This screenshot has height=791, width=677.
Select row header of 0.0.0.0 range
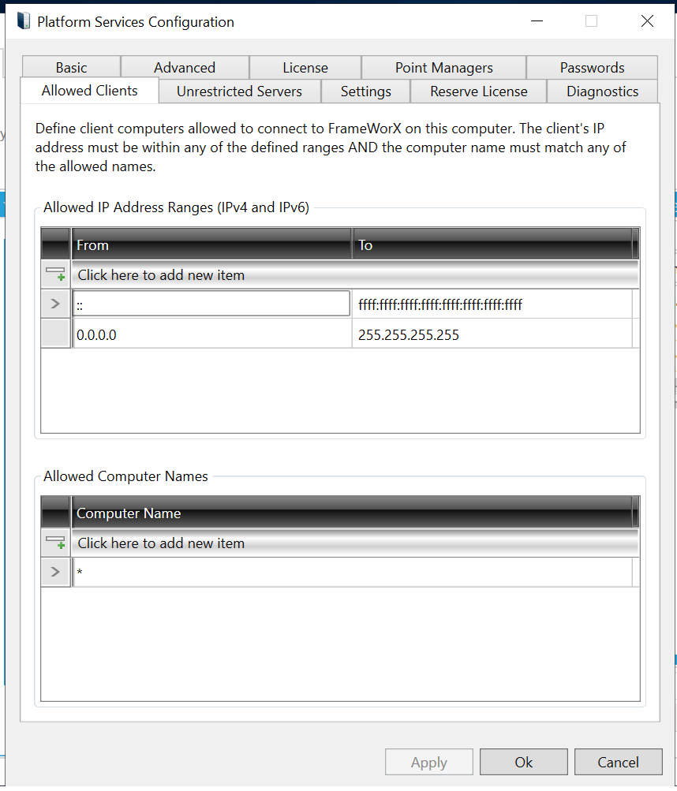click(x=55, y=334)
